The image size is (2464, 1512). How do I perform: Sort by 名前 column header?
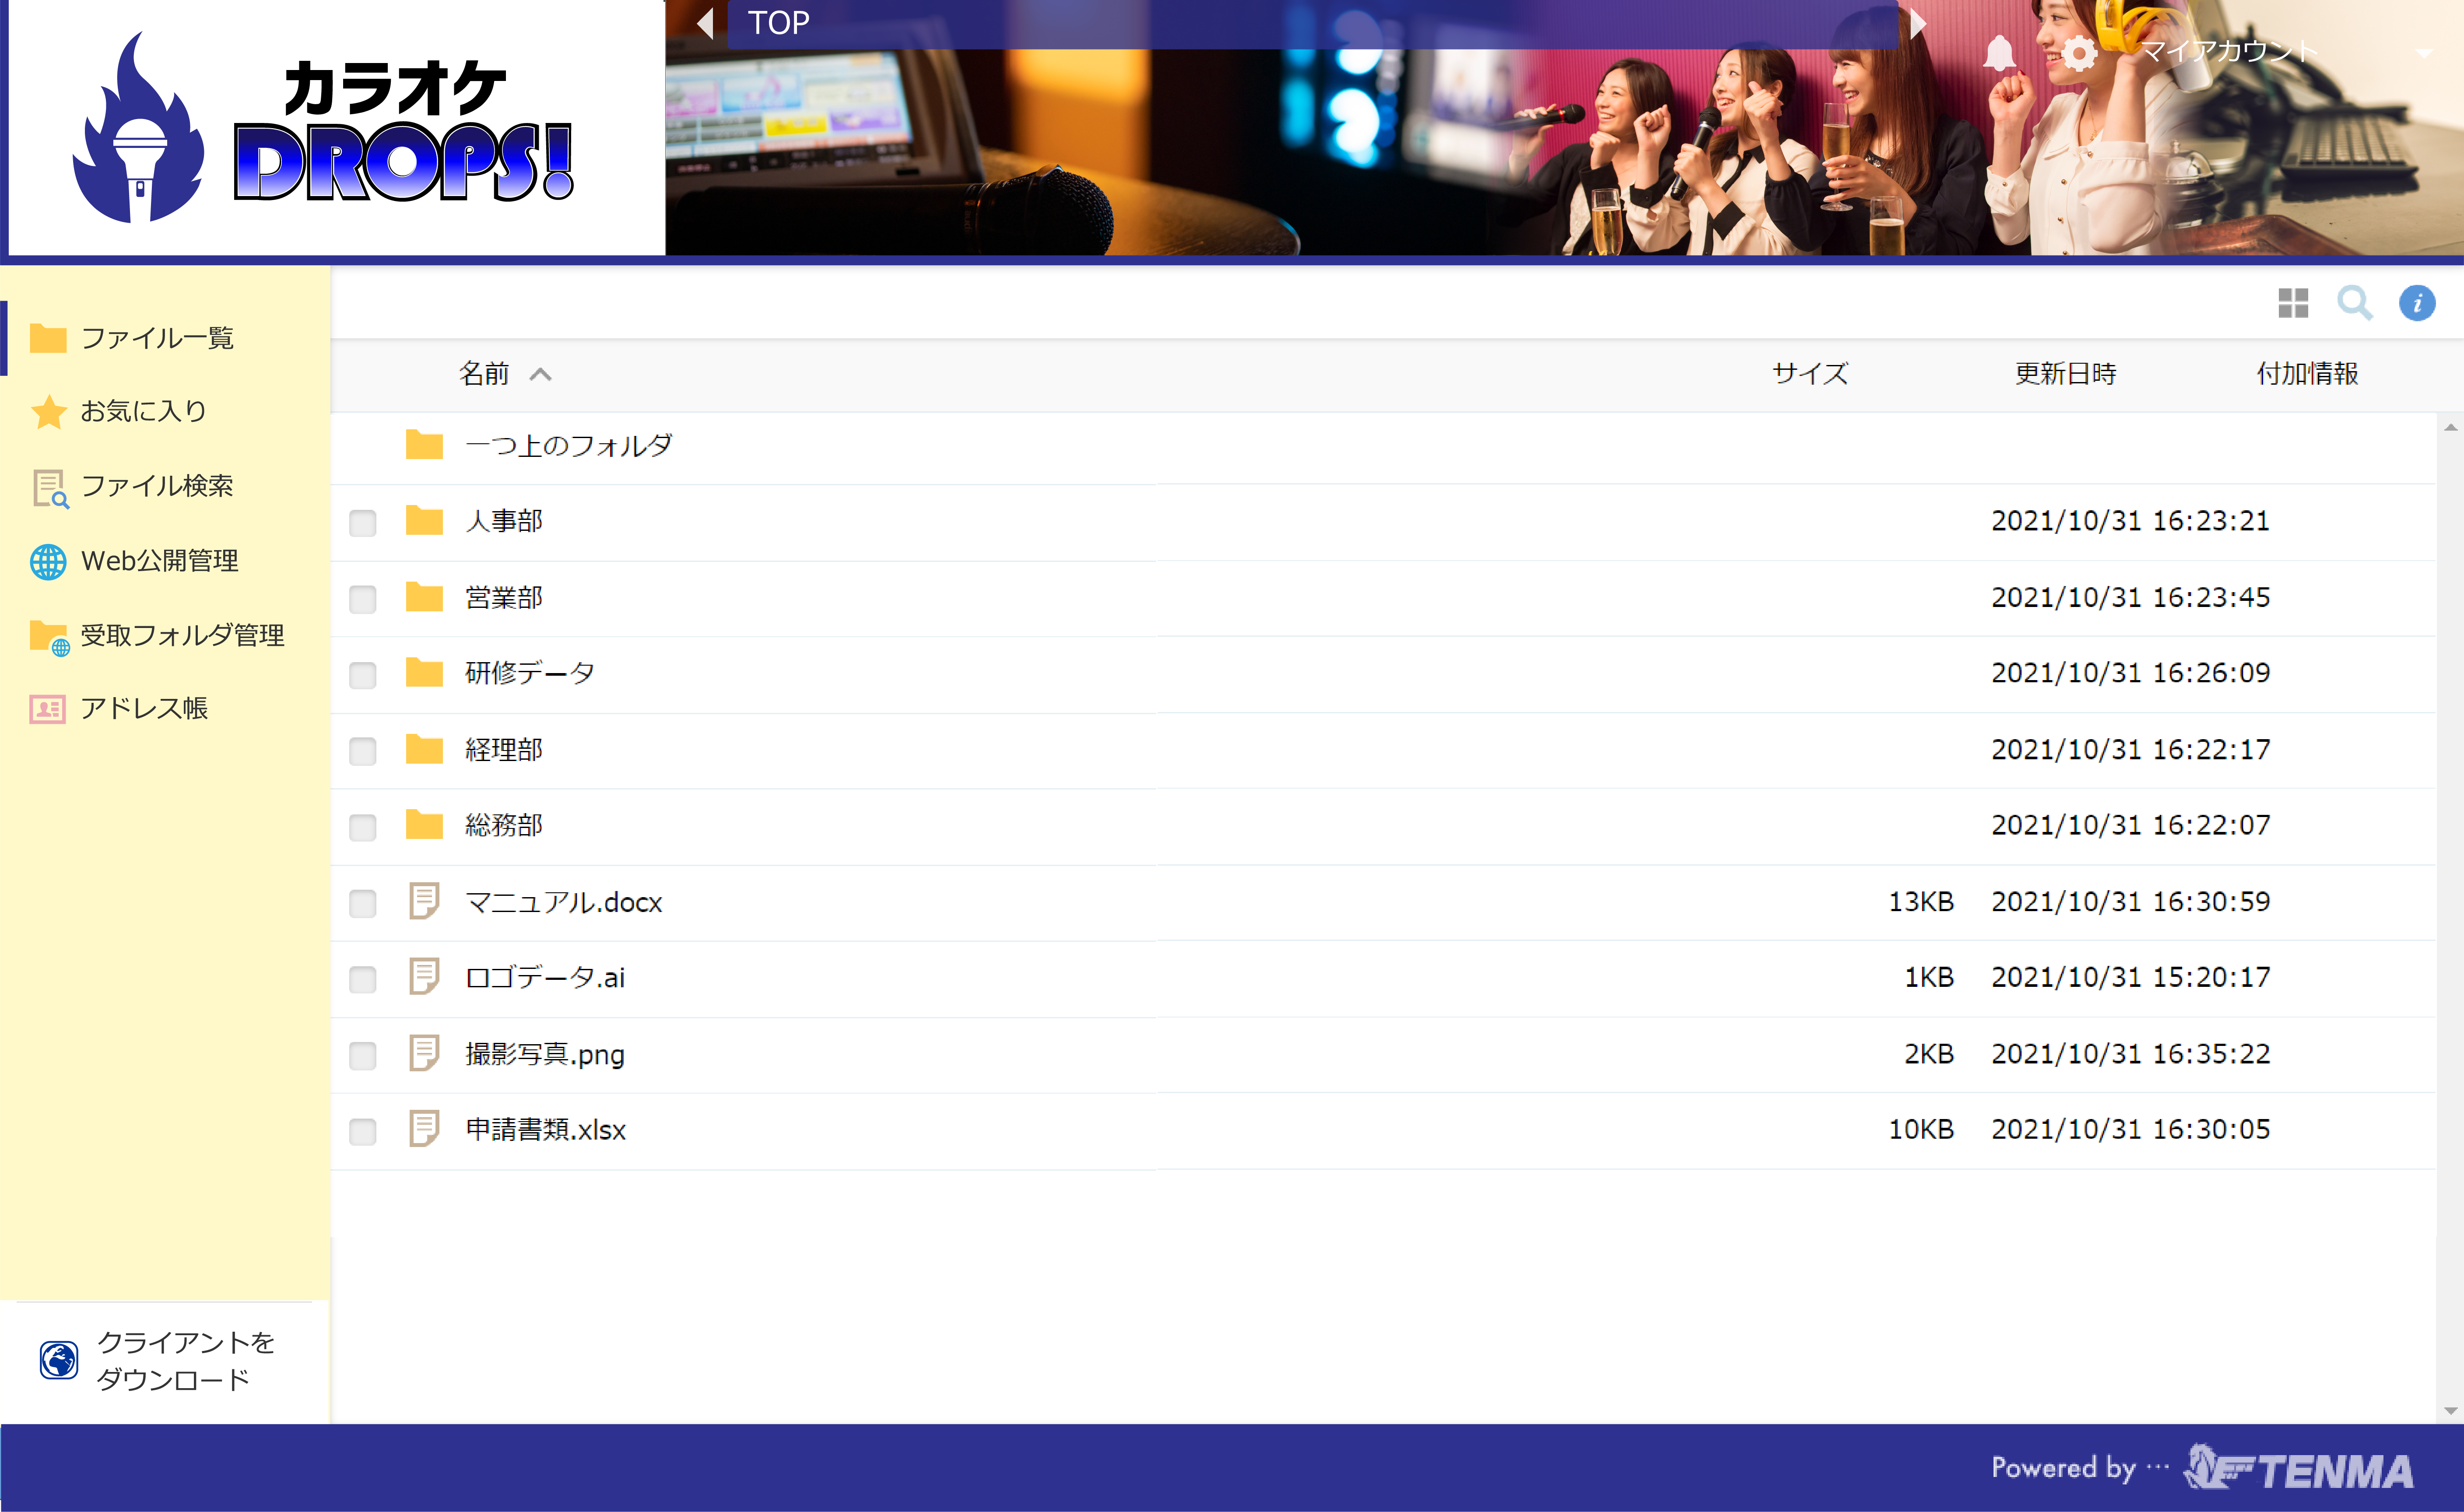(484, 374)
